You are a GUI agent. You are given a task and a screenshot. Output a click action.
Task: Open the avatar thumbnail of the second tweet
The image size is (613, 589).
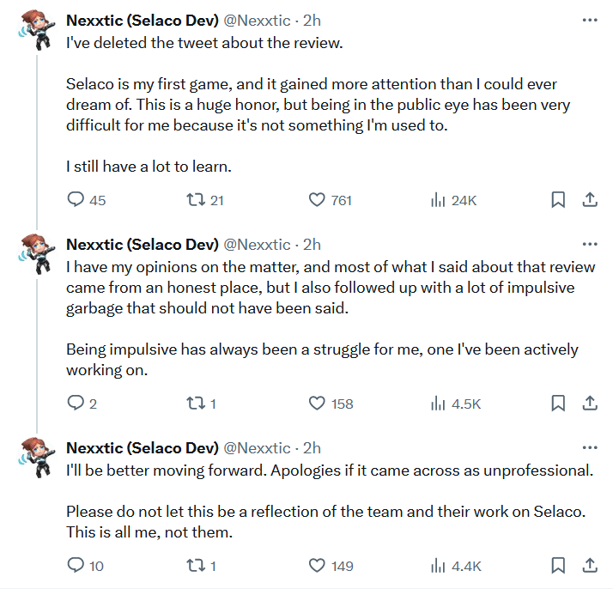(37, 254)
